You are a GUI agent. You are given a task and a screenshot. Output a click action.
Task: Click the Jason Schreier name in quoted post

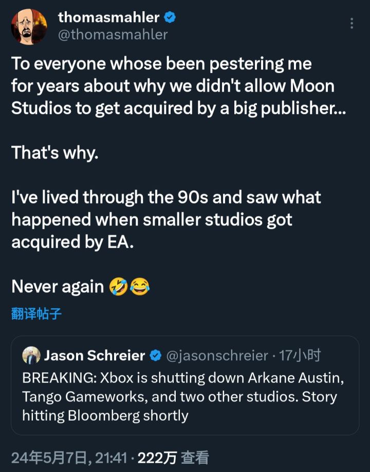[x=95, y=355]
